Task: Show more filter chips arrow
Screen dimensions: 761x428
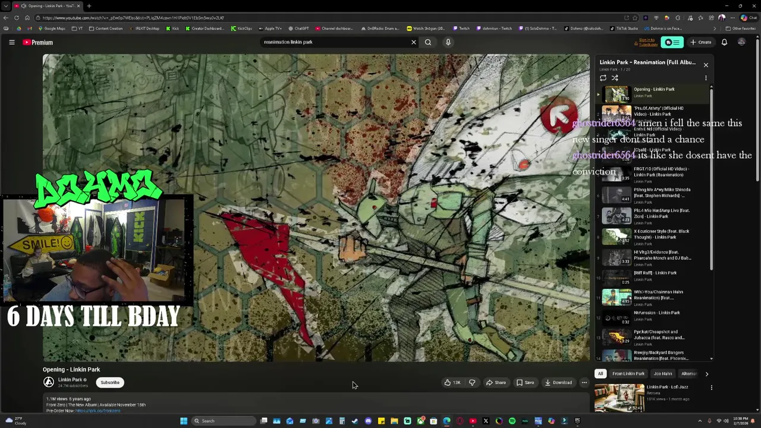Action: tap(706, 373)
